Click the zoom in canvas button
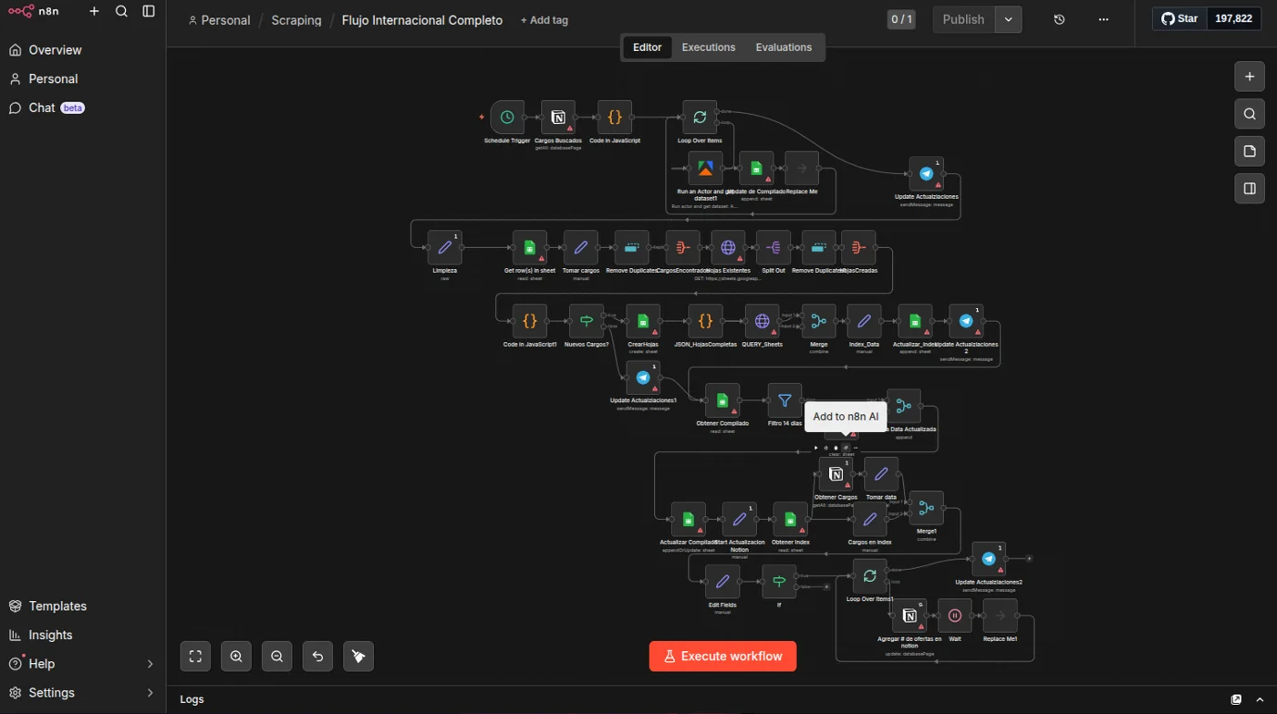Viewport: 1277px width, 714px height. pos(236,657)
